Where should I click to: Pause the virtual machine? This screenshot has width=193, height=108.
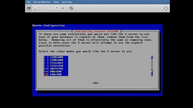tap(50, 8)
